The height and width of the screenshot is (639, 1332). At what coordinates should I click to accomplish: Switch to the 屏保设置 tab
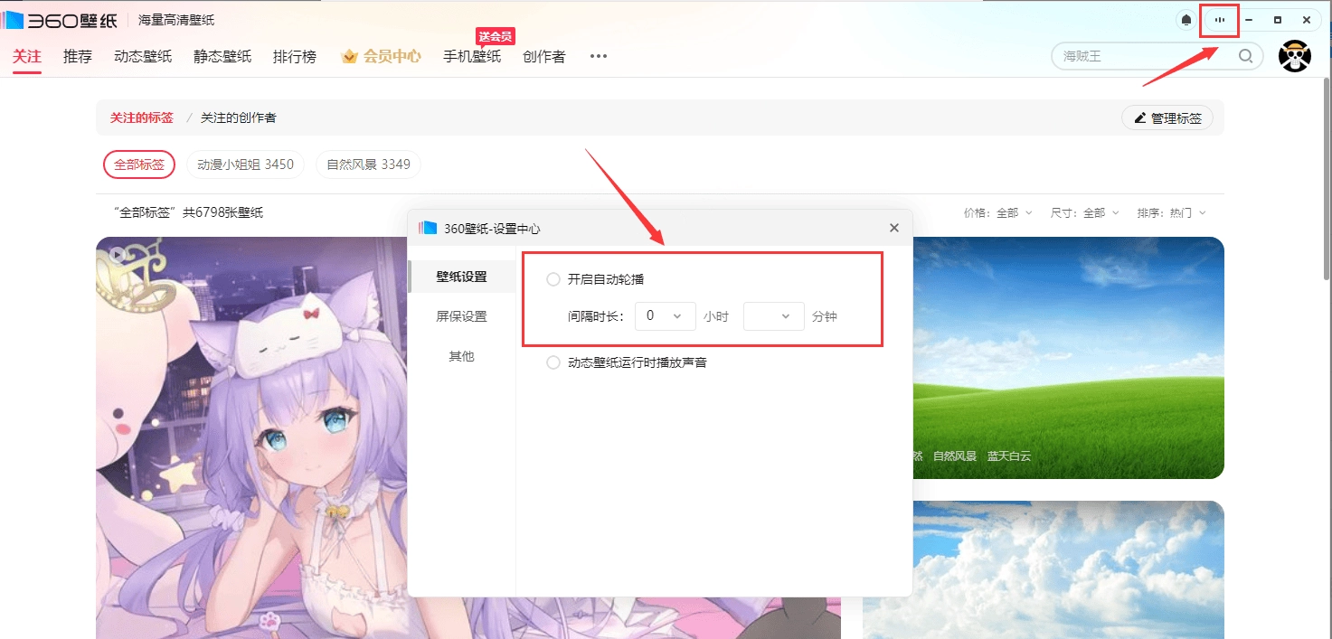pos(462,315)
